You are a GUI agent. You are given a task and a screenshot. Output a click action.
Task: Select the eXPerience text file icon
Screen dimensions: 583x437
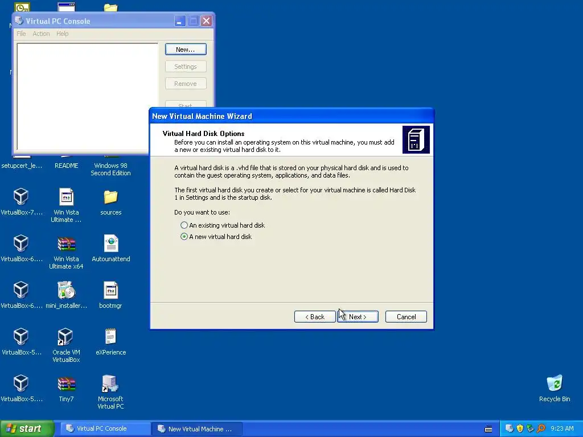coord(111,342)
